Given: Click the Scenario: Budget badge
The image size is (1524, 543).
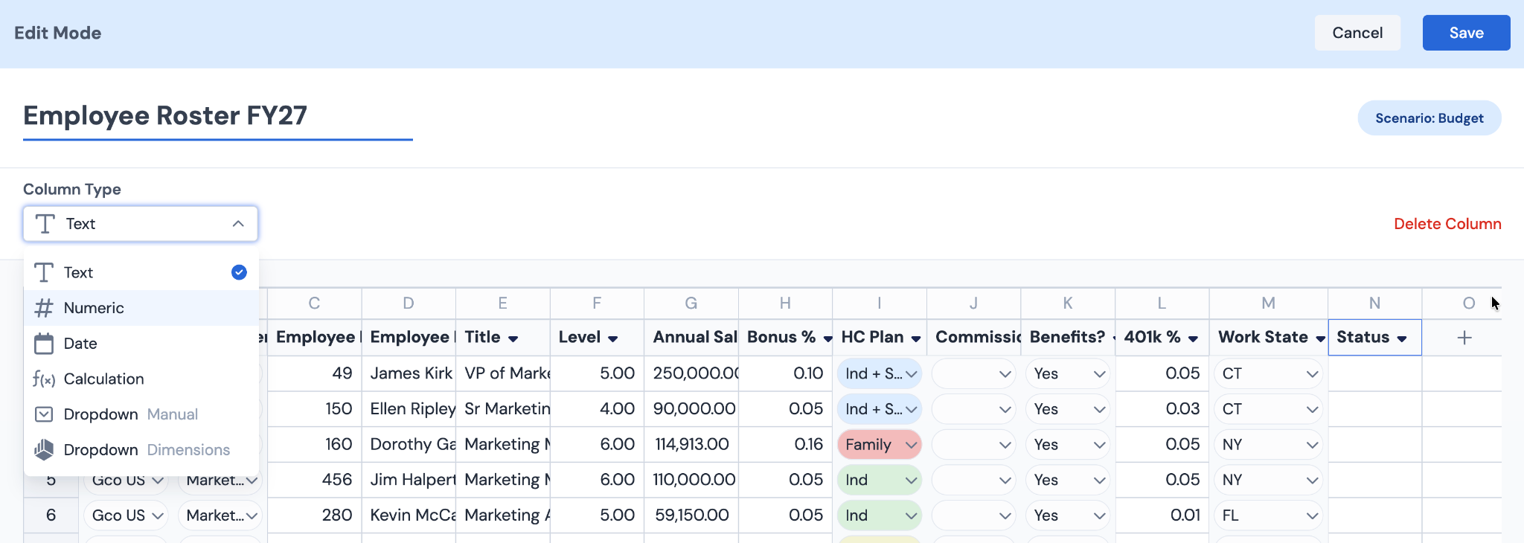Looking at the screenshot, I should click(x=1429, y=118).
